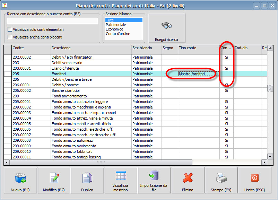
Task: Enable Visualizza solo conti elementari checkbox
Action: tap(10, 29)
